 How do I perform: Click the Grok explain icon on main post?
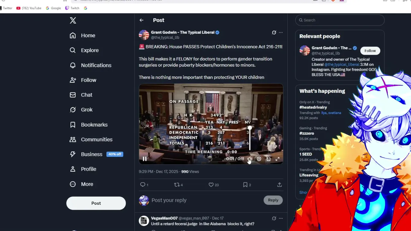(x=274, y=32)
